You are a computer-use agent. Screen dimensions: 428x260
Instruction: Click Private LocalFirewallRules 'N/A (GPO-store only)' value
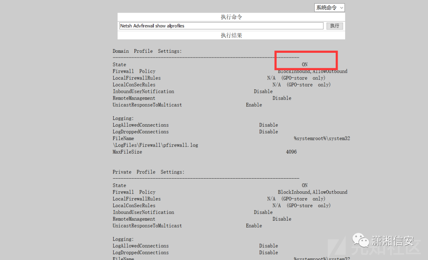[x=296, y=199]
